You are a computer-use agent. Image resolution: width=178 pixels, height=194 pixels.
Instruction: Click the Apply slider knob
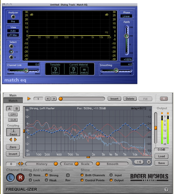[x=126, y=36]
